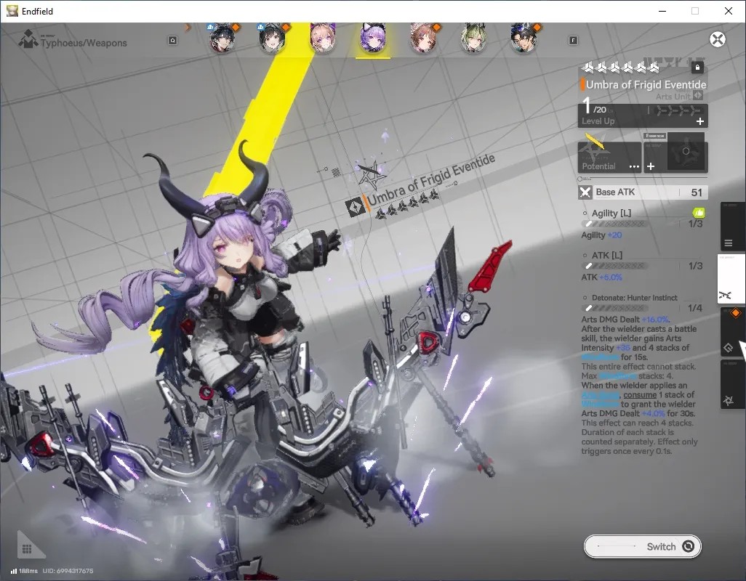Open the overview tab with the list icon
Image resolution: width=746 pixels, height=581 pixels.
(729, 243)
